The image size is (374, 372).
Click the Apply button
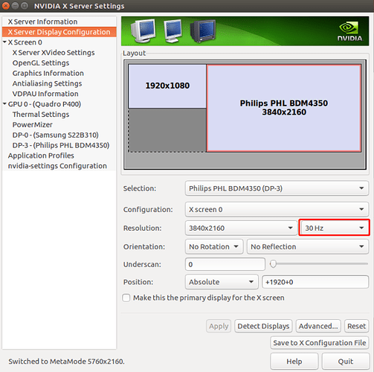pos(219,326)
